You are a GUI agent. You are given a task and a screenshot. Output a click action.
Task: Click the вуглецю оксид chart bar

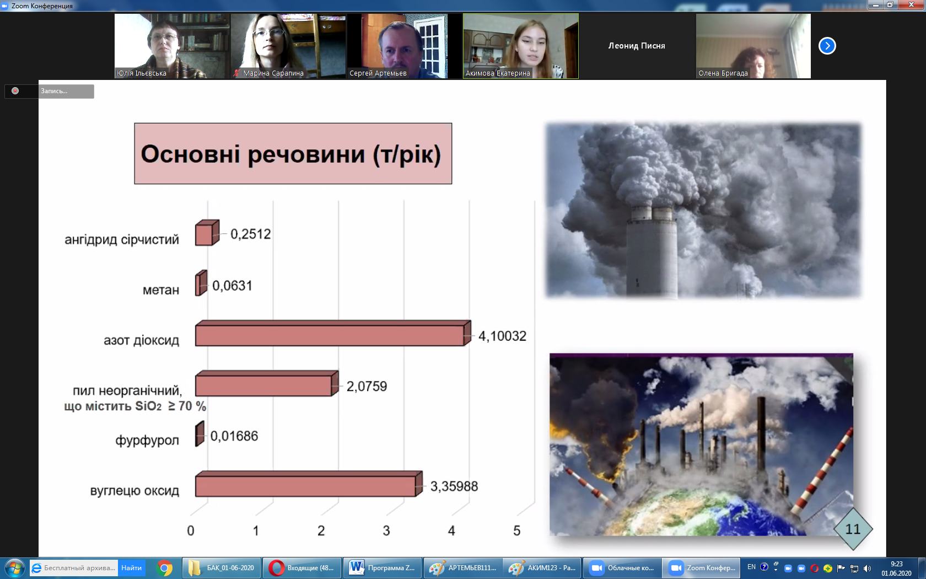point(309,484)
